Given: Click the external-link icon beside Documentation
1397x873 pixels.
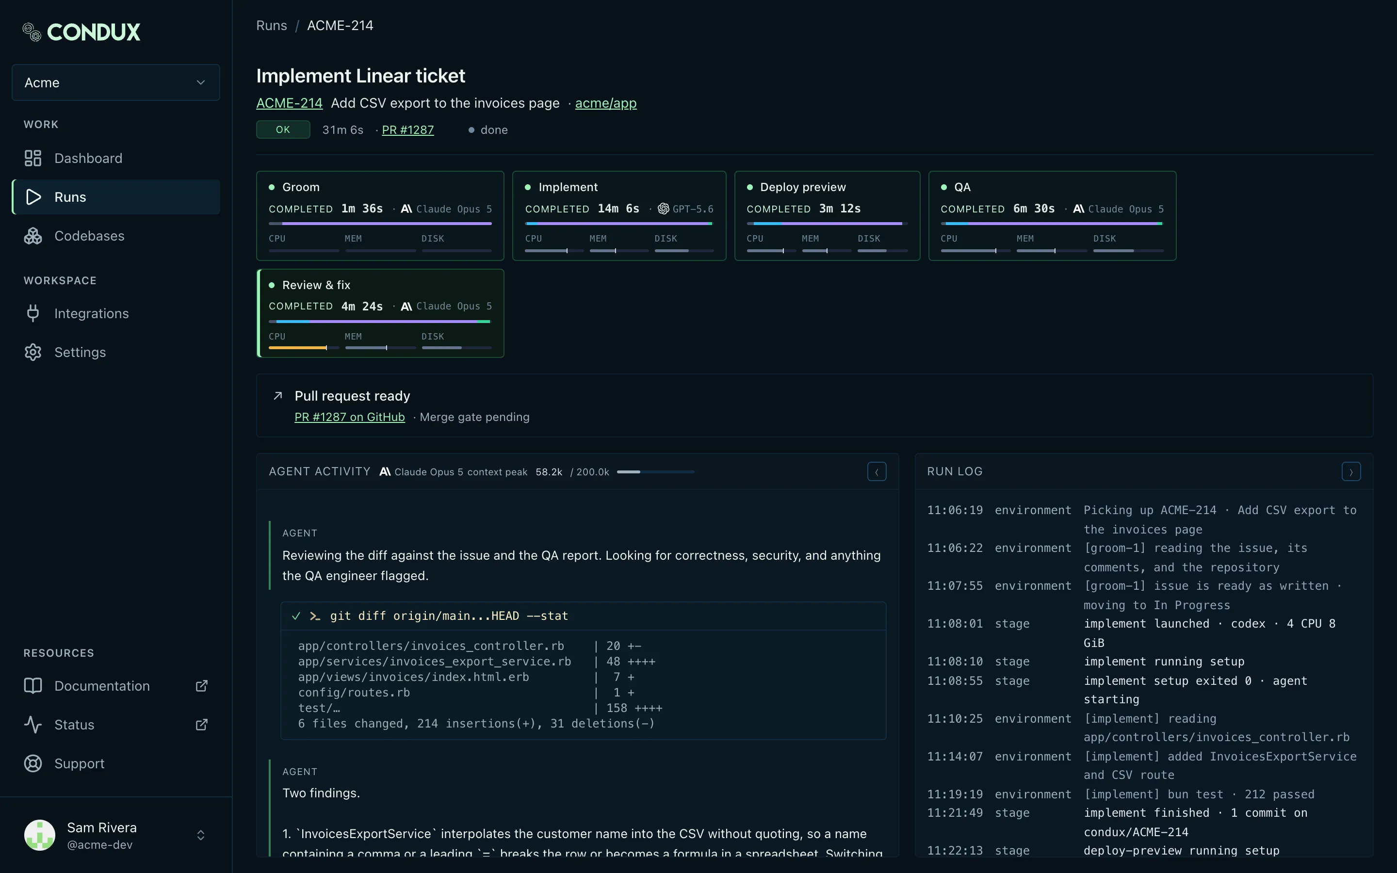Looking at the screenshot, I should coord(201,686).
